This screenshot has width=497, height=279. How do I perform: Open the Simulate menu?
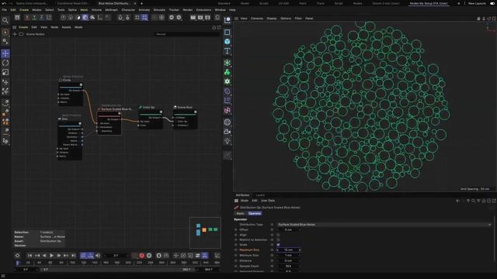point(159,10)
